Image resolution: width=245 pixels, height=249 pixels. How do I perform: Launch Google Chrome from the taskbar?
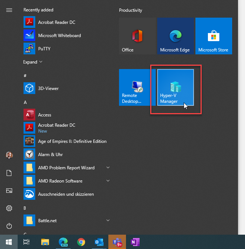click(81, 242)
